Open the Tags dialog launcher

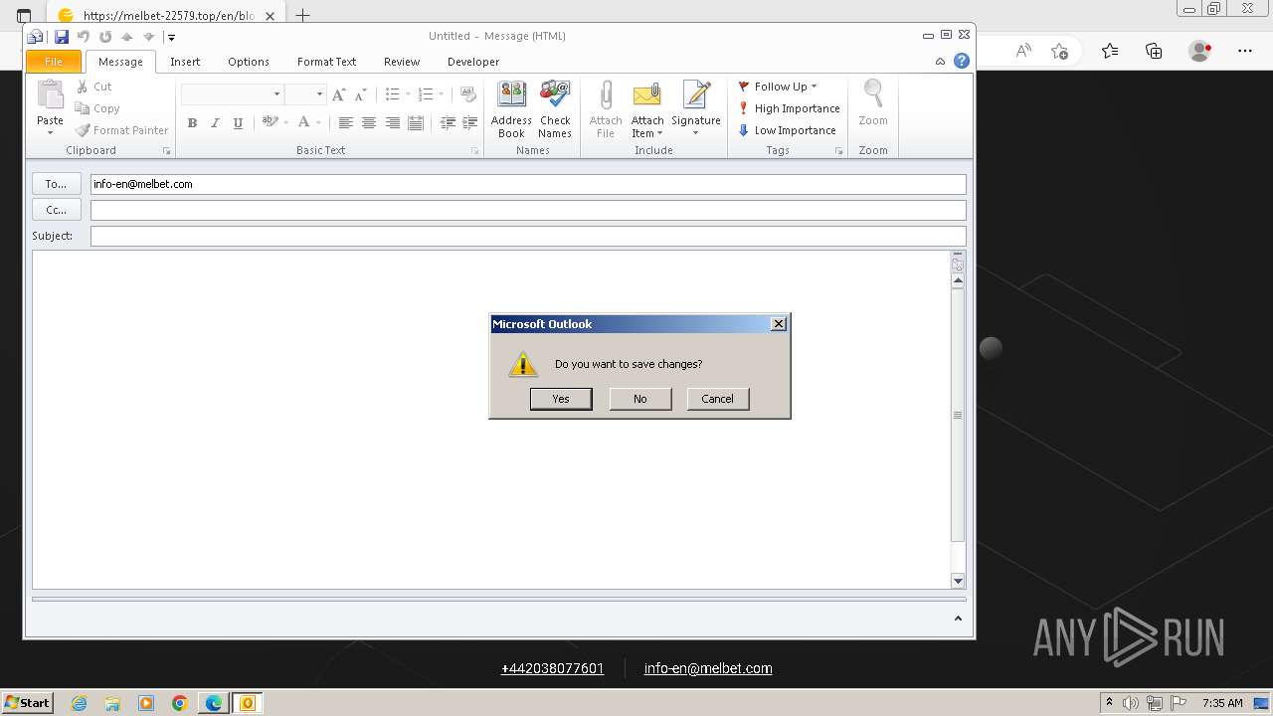tap(839, 151)
